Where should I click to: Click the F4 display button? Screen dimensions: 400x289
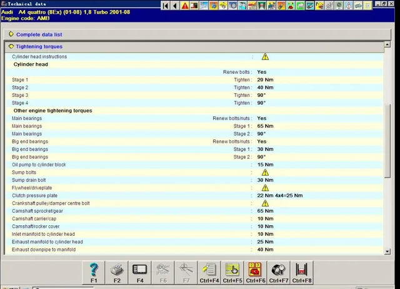point(139,271)
